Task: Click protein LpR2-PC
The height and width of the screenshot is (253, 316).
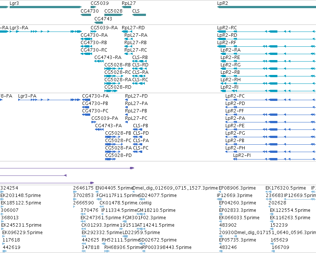Action: click(x=235, y=96)
